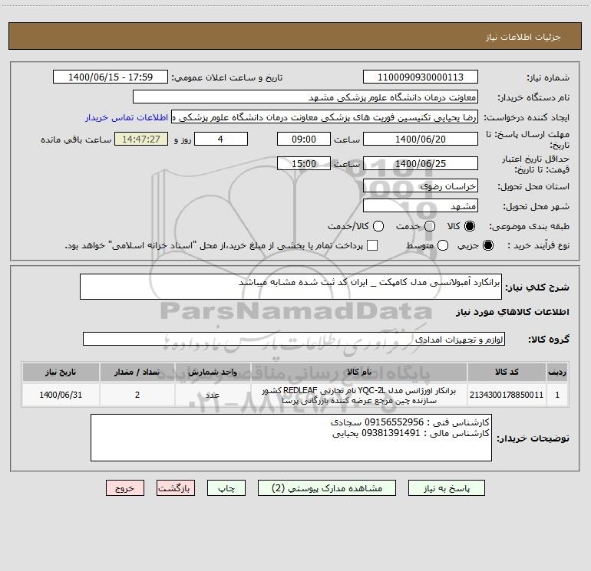This screenshot has width=591, height=571.
Task: Click technical expert phone 09156552956
Action: (394, 422)
